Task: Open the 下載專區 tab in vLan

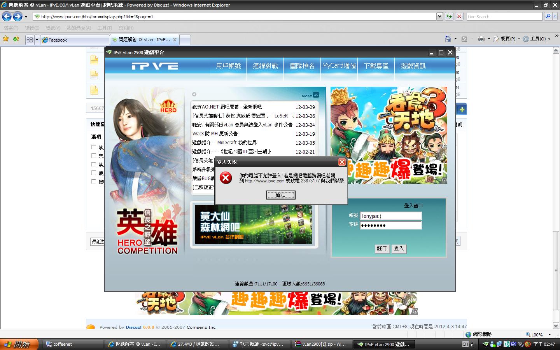Action: point(376,66)
